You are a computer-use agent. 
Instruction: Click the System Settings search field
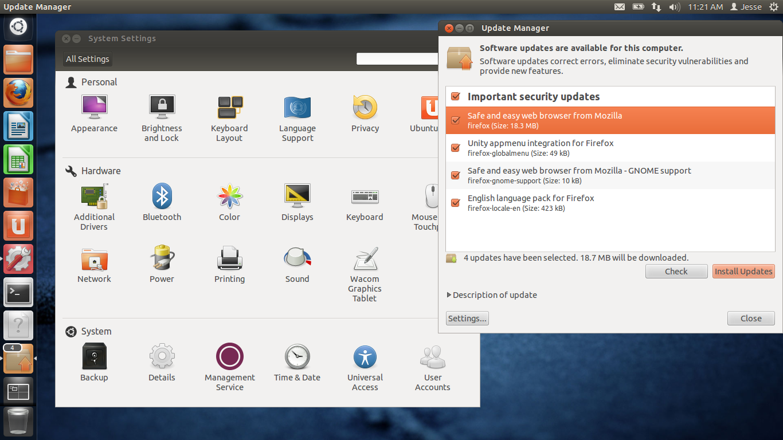click(398, 59)
